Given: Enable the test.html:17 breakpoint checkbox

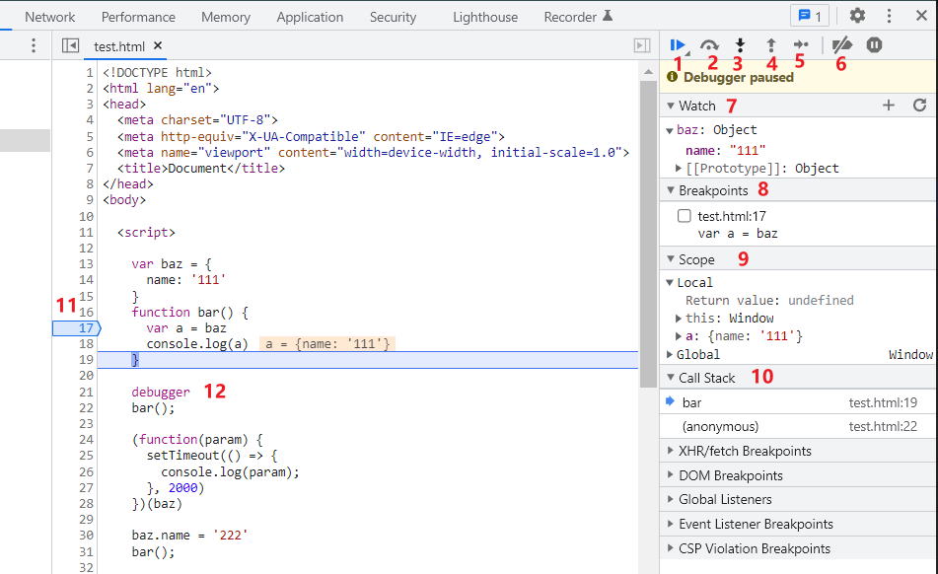Looking at the screenshot, I should coord(684,216).
